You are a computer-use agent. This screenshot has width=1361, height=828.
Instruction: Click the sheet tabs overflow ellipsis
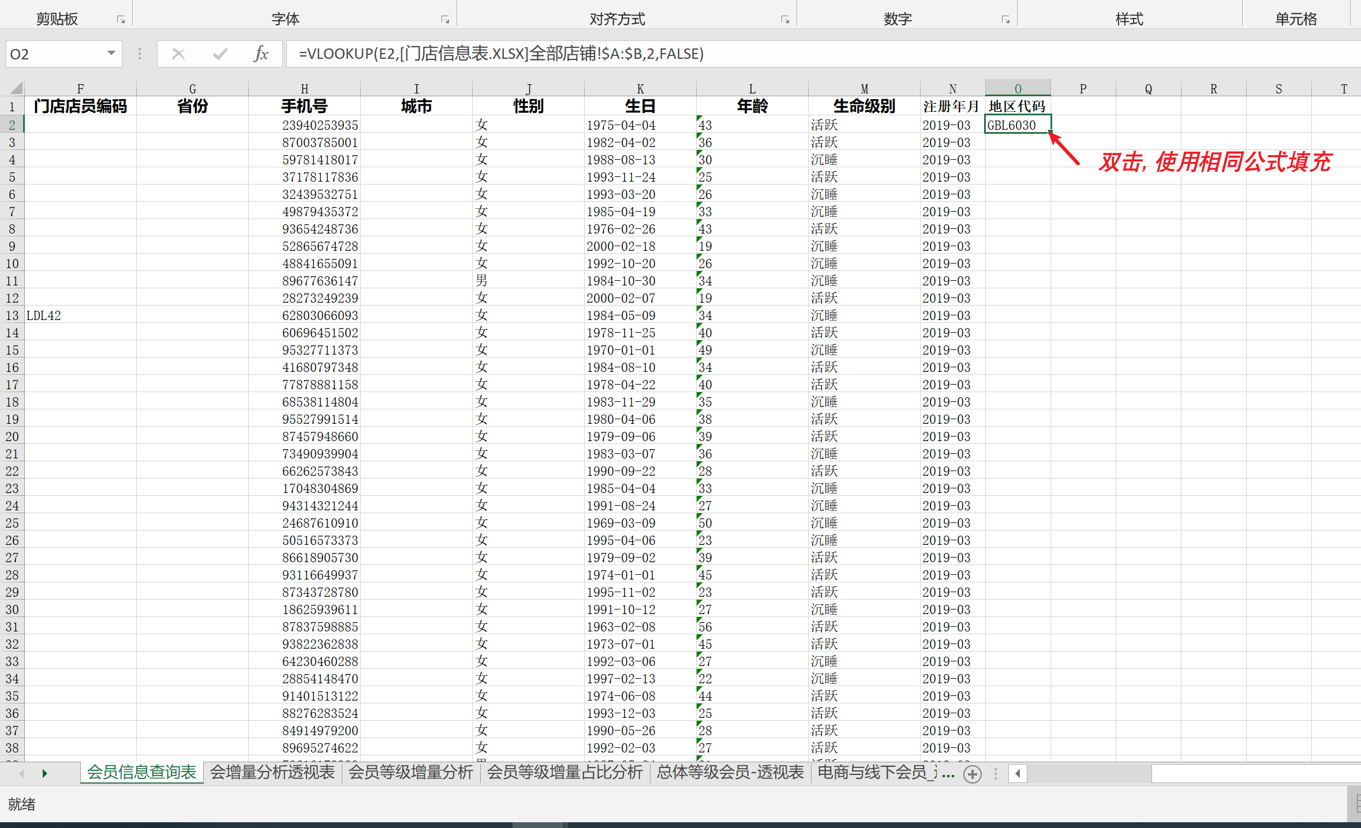click(948, 774)
